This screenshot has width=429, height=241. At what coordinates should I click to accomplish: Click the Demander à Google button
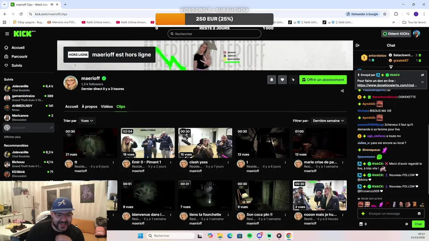(362, 14)
